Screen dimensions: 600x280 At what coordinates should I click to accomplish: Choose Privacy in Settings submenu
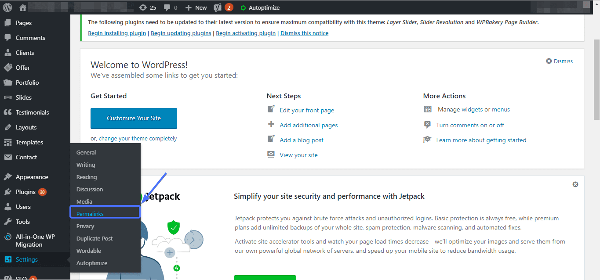[85, 226]
